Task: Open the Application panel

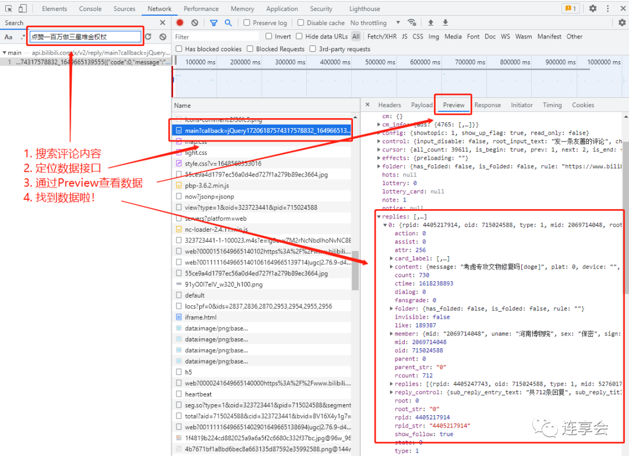Action: pyautogui.click(x=282, y=8)
